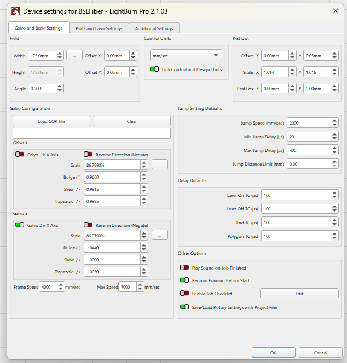Click the Laser On TC value field

(x=296, y=195)
